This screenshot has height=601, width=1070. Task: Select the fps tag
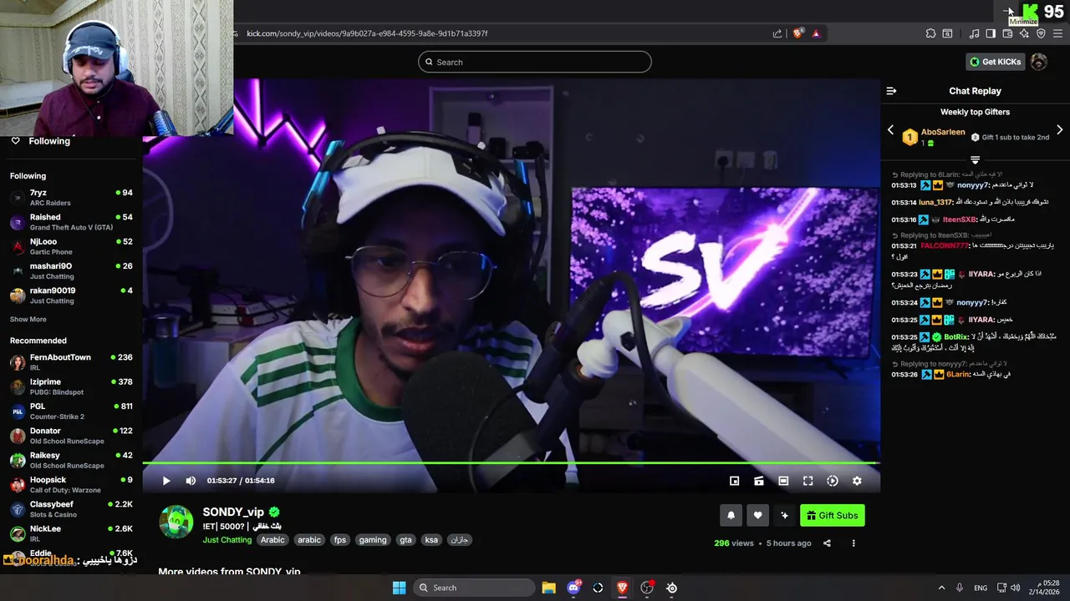pyautogui.click(x=340, y=540)
